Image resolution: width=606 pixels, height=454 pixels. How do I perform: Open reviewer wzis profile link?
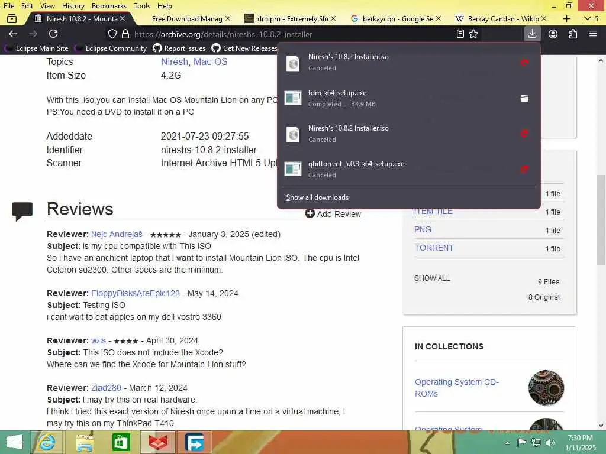click(x=99, y=341)
